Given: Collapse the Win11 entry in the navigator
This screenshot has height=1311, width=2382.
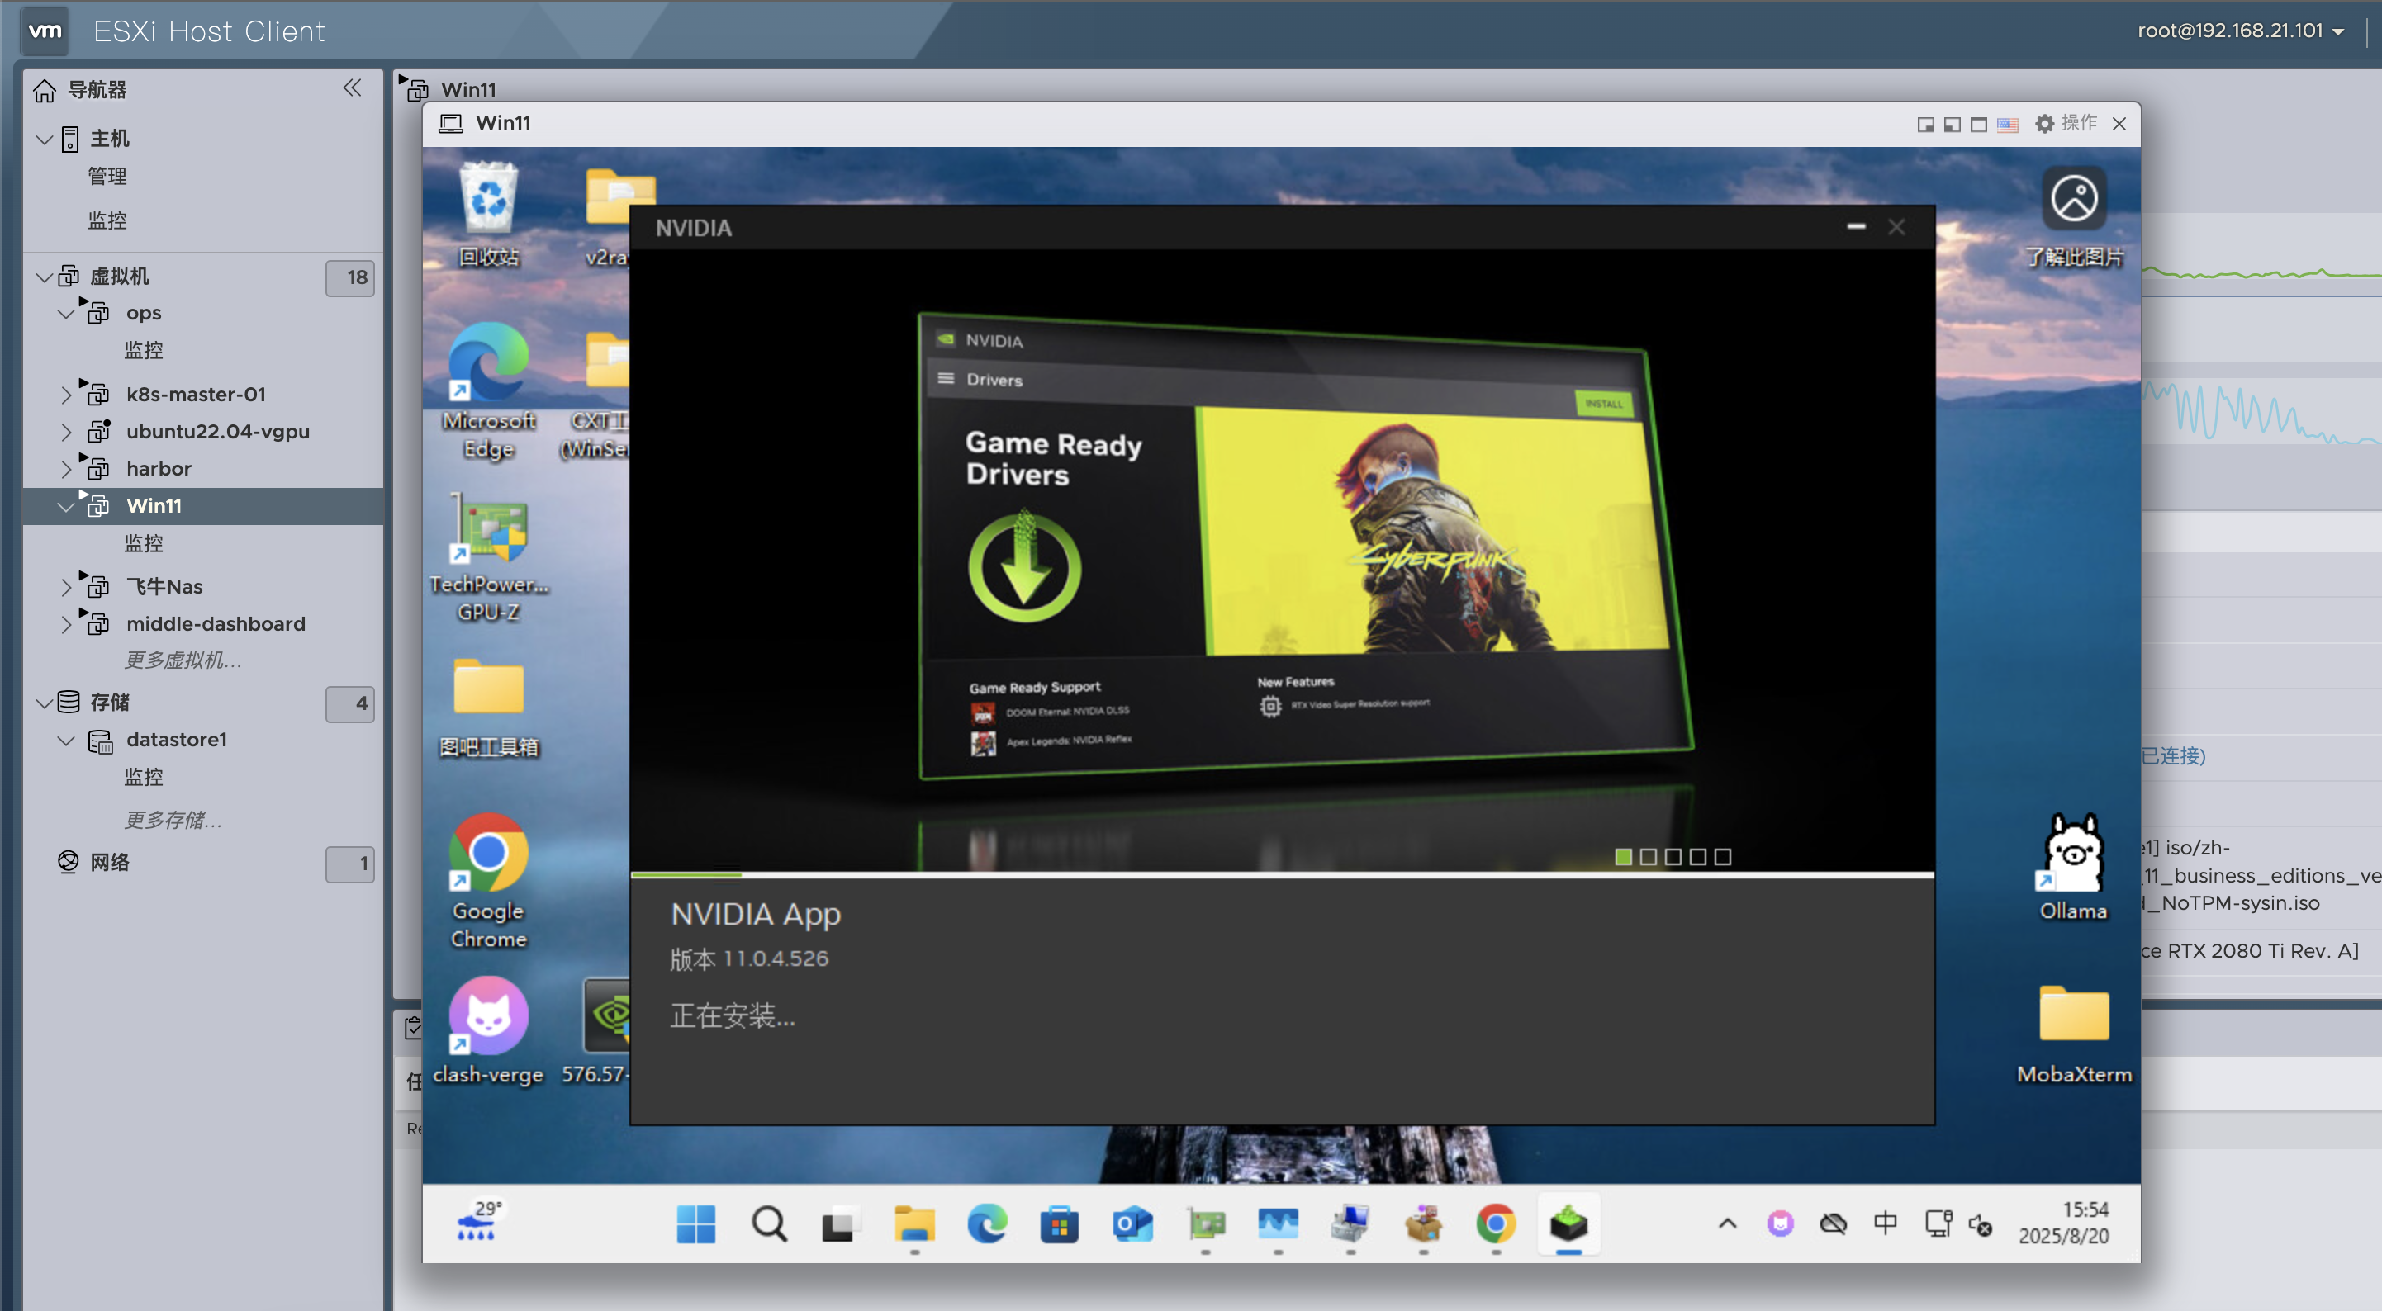Looking at the screenshot, I should tap(65, 506).
